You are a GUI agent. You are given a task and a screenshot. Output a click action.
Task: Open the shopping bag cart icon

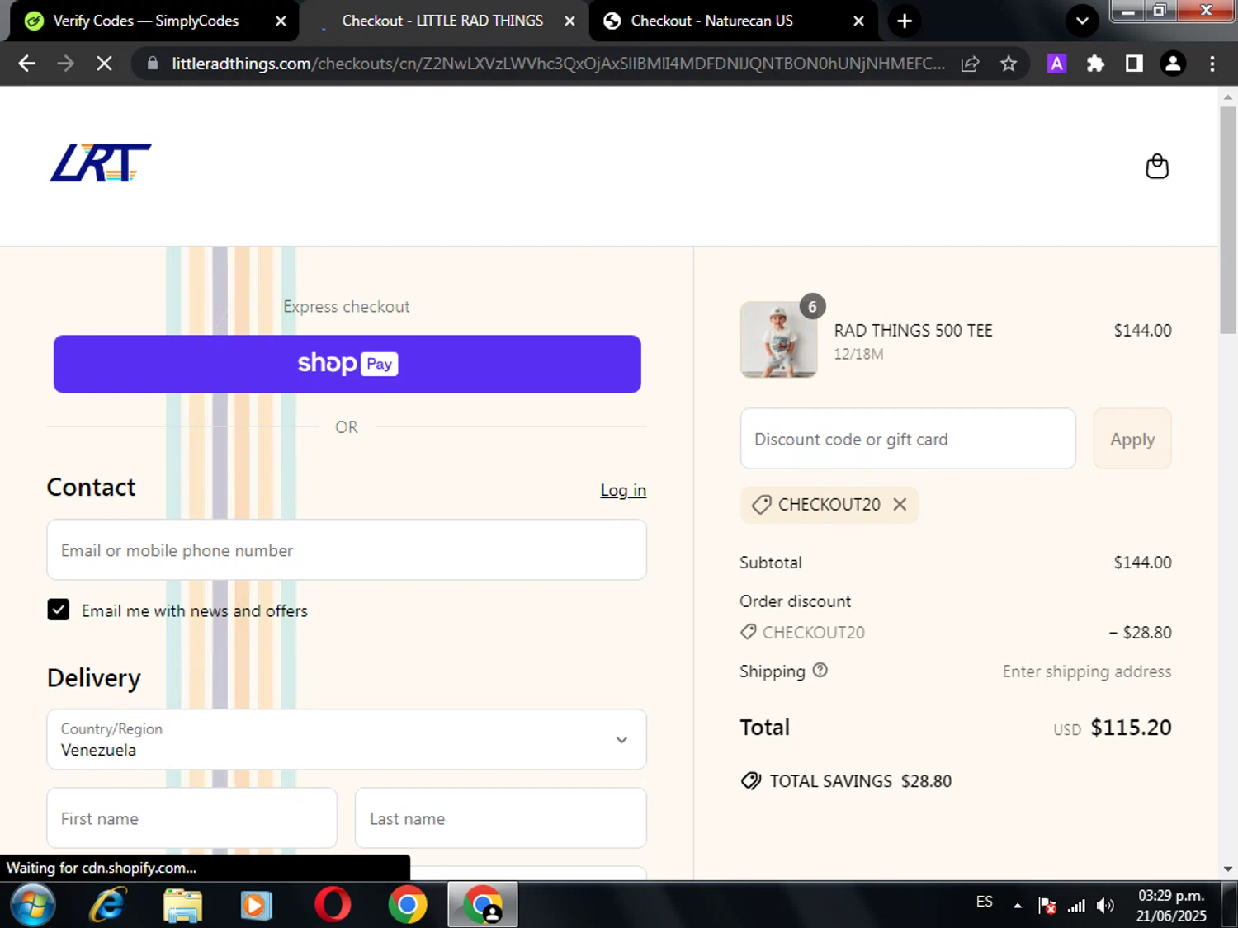tap(1157, 167)
